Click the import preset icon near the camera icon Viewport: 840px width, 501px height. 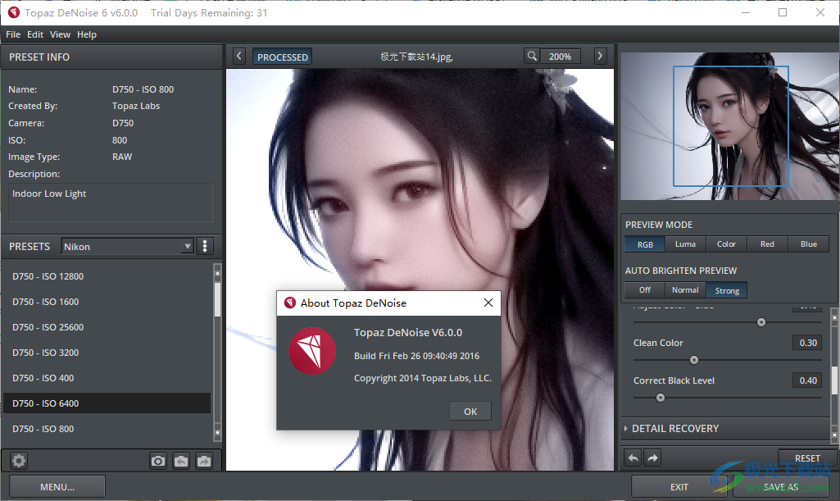coord(181,461)
